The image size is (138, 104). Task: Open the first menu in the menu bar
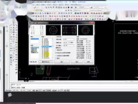[34, 5]
